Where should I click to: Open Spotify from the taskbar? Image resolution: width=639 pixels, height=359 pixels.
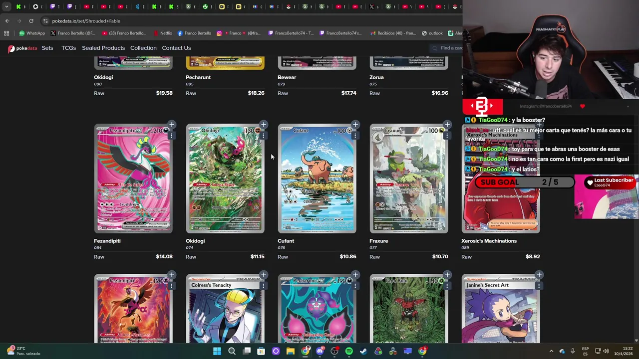coord(349,351)
